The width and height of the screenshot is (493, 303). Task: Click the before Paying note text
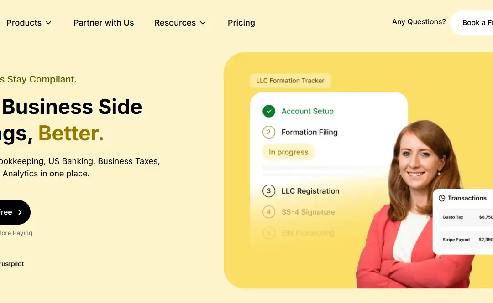pyautogui.click(x=16, y=233)
